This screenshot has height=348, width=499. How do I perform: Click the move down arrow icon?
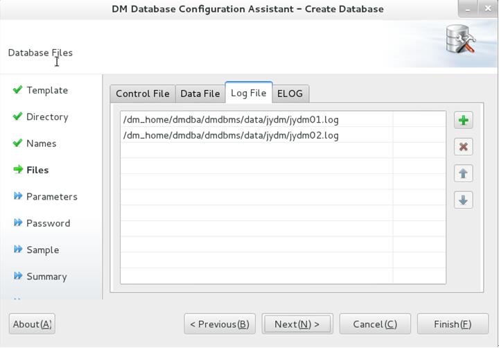[x=464, y=200]
